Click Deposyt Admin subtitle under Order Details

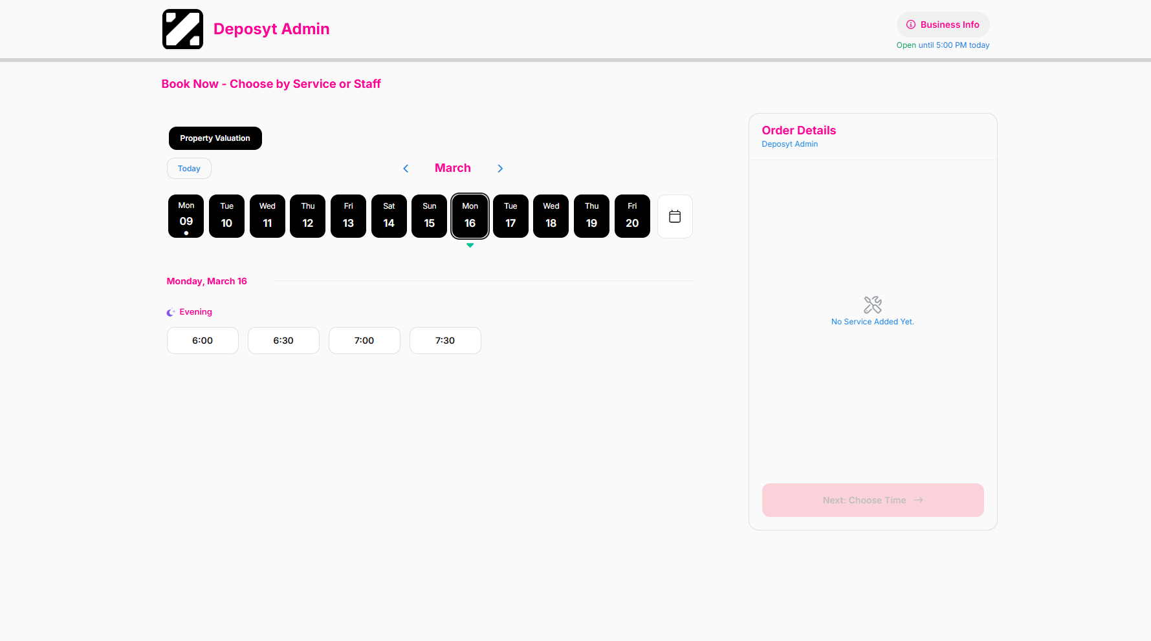tap(790, 144)
